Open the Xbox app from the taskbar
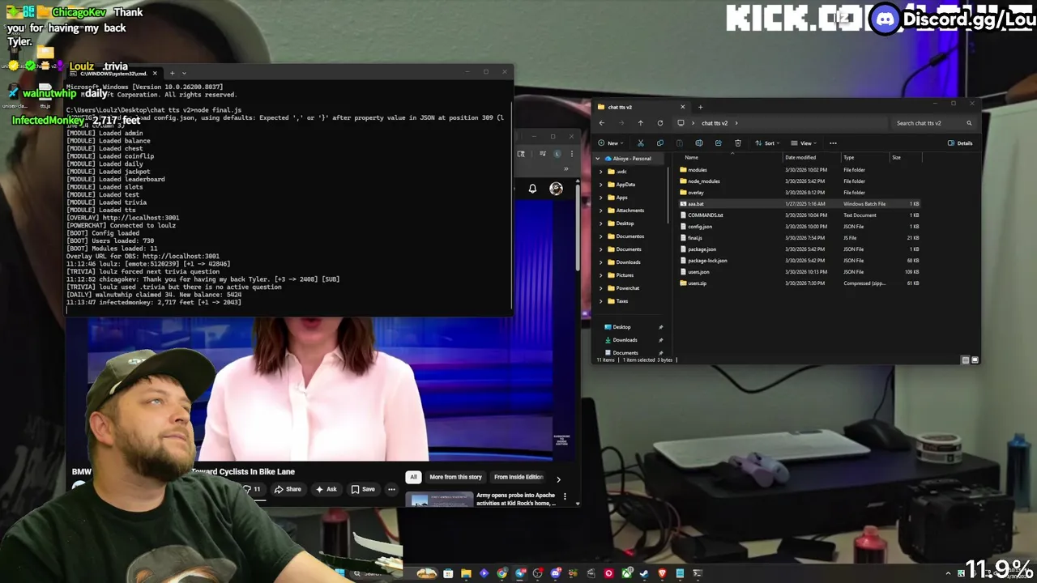 626,573
